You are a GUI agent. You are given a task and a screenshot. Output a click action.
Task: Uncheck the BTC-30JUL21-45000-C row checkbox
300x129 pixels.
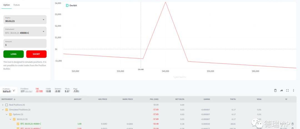(18, 124)
